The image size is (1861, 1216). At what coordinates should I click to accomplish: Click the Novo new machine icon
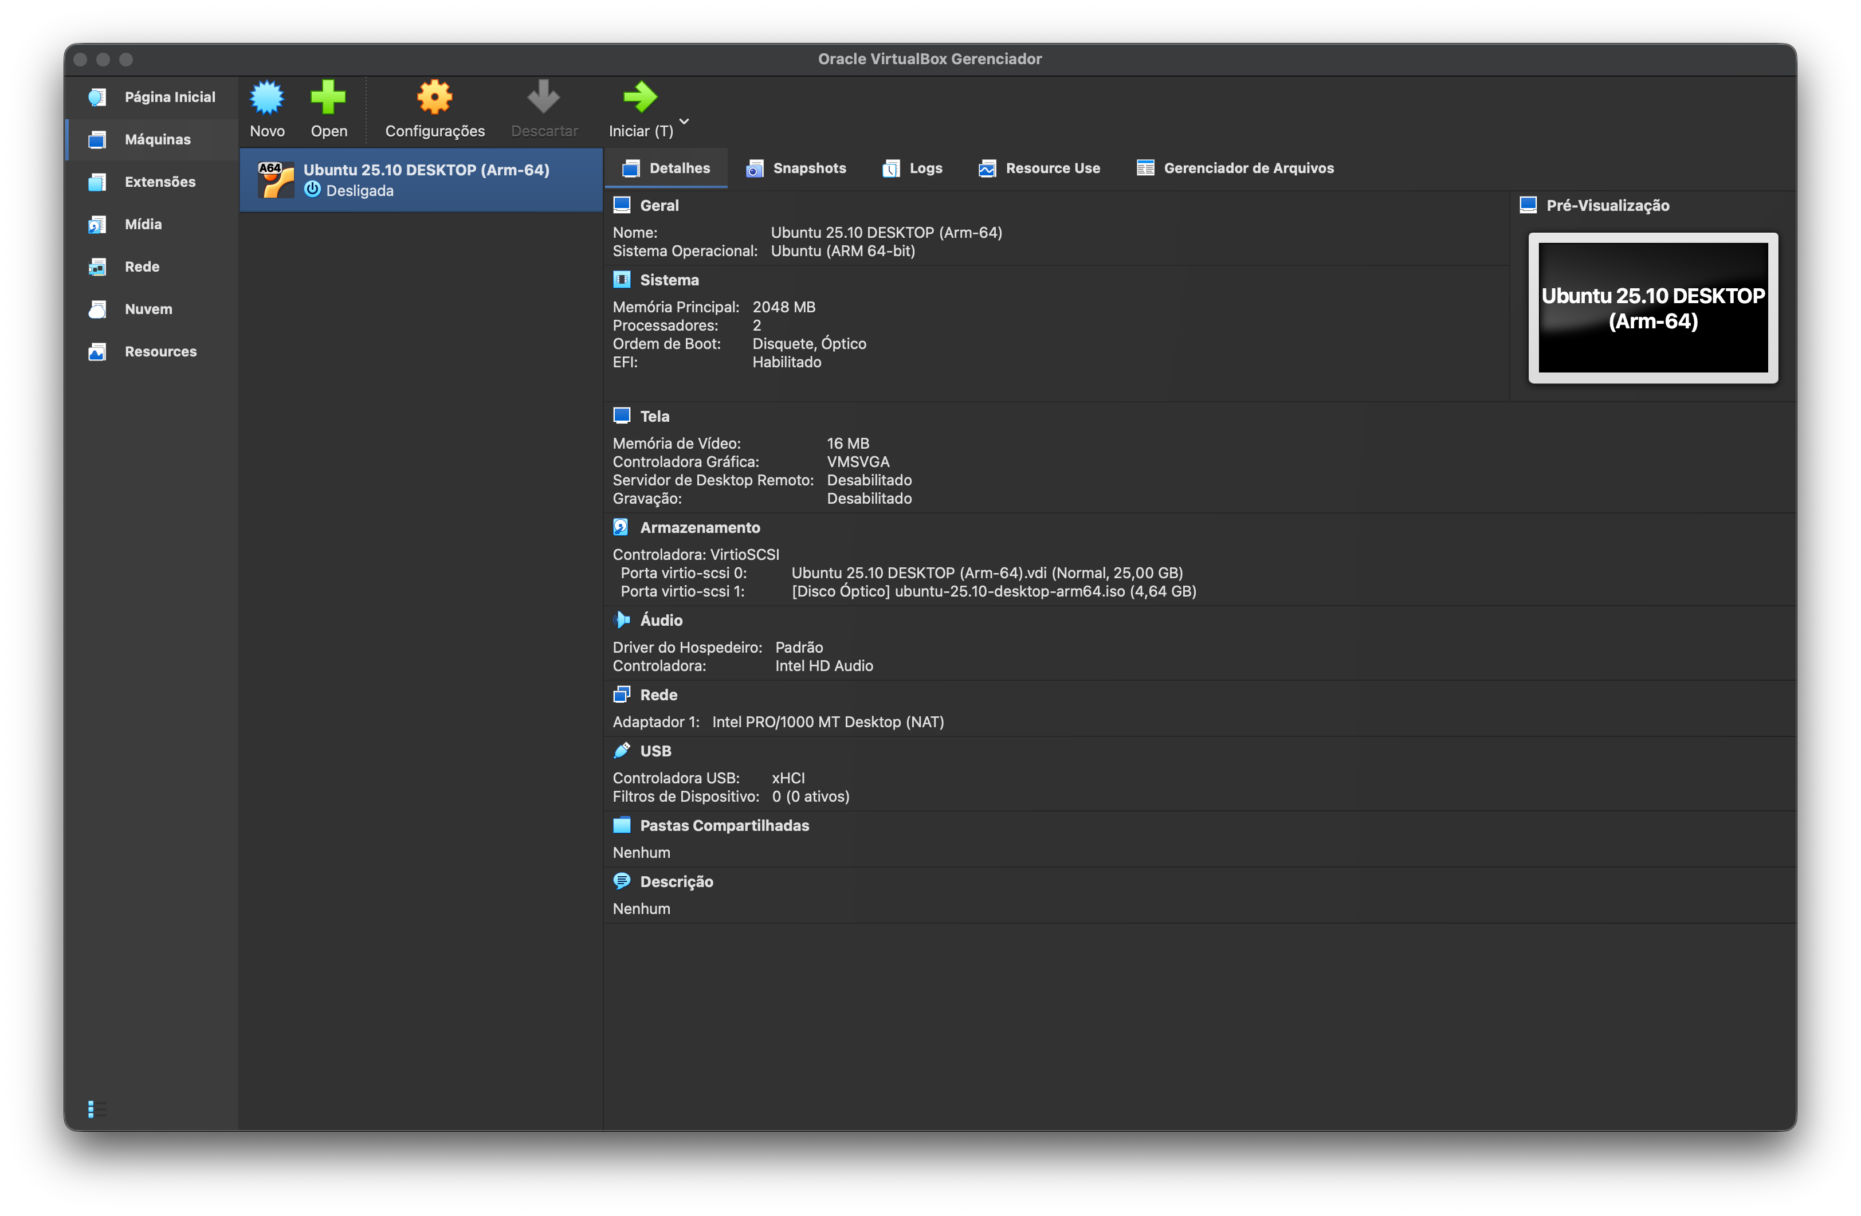266,98
